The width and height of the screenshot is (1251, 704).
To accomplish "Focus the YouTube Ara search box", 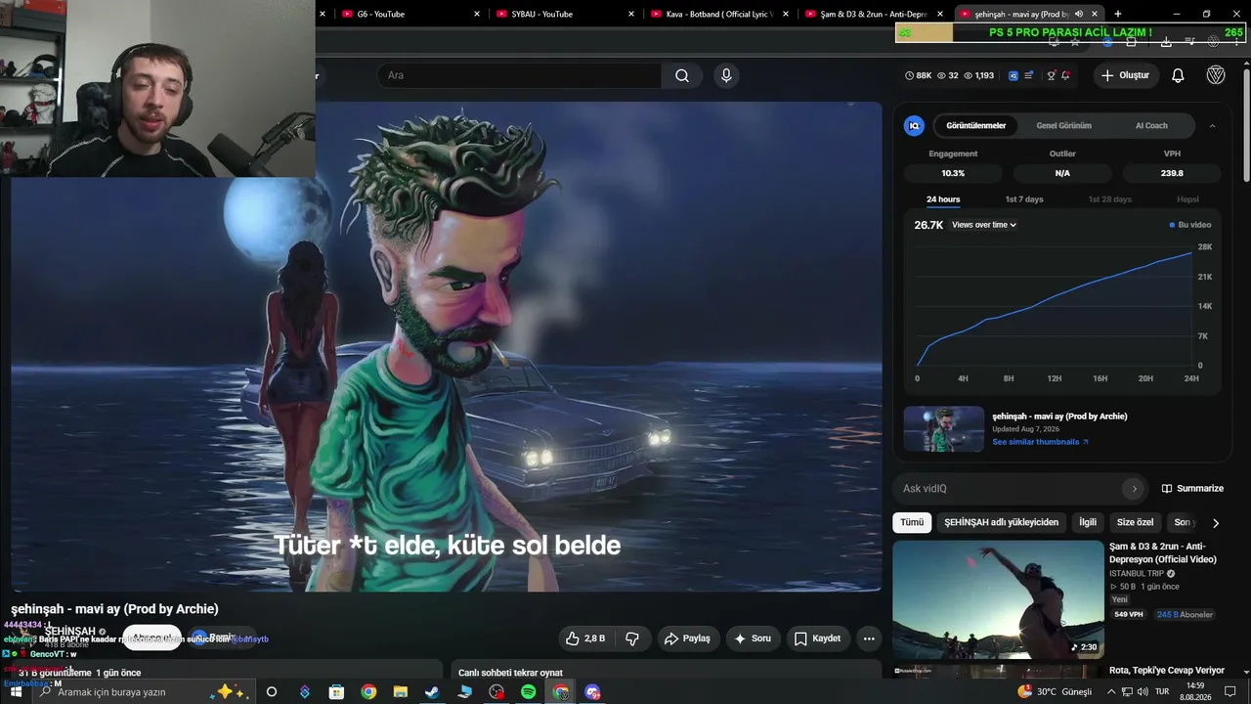I will click(519, 75).
